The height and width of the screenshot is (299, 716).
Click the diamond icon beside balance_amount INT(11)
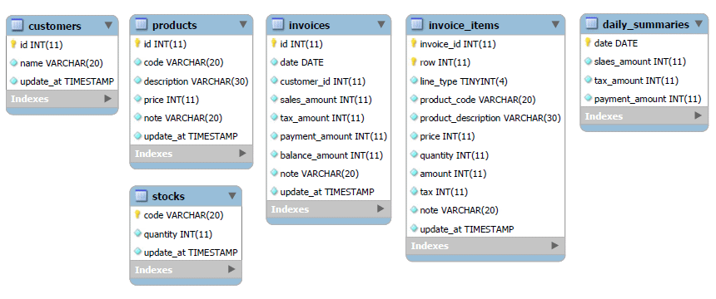(x=274, y=154)
